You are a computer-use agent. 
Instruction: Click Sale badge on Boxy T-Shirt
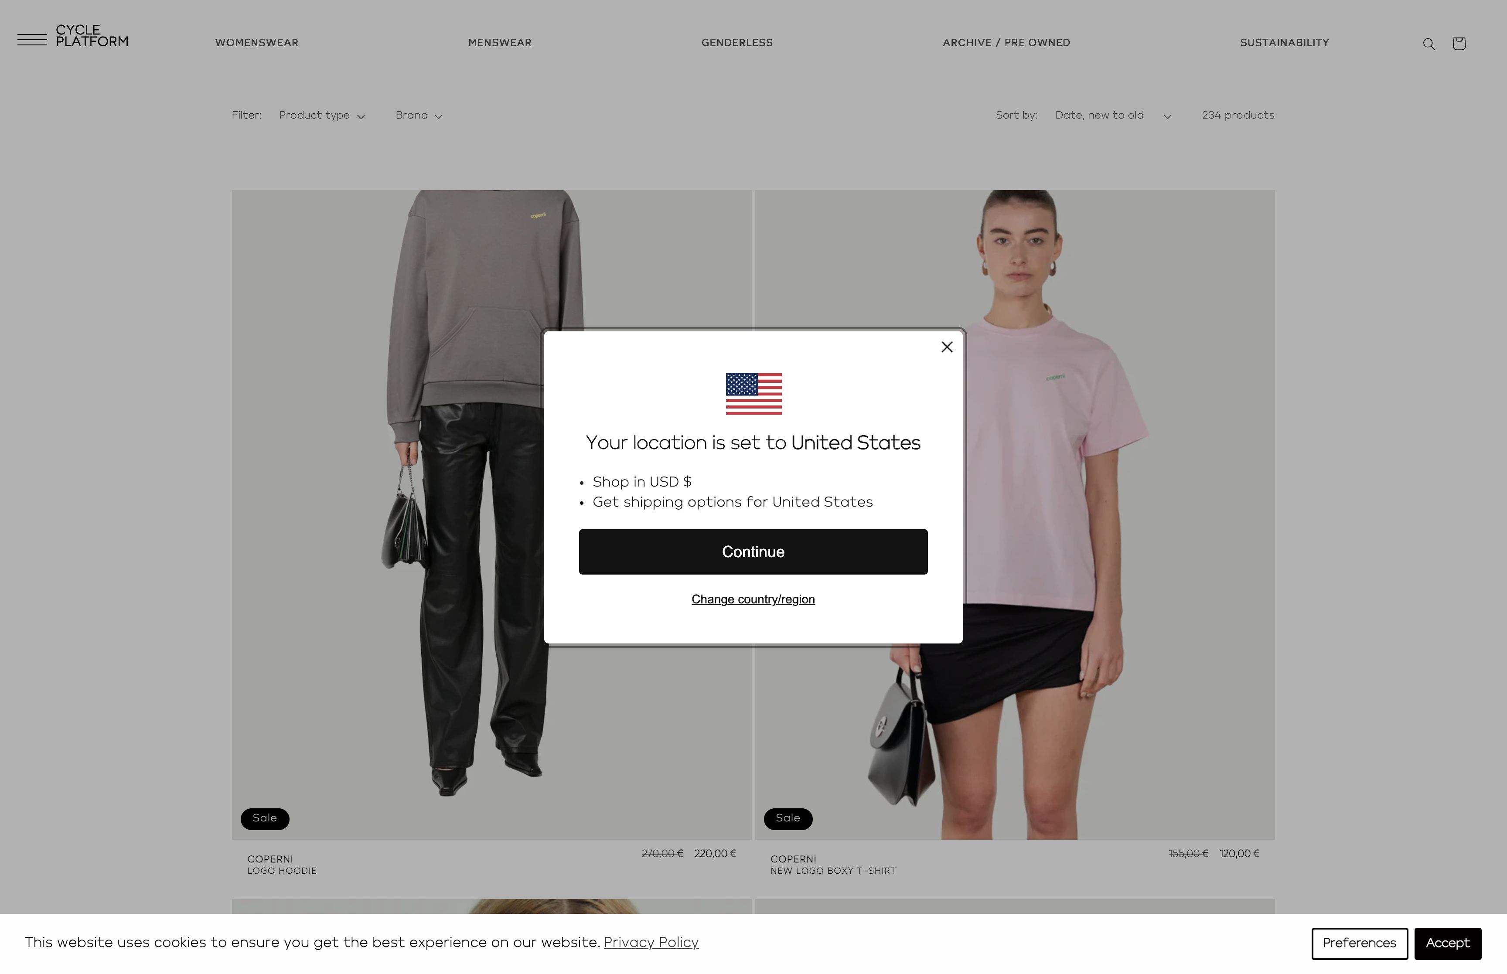[x=788, y=818]
